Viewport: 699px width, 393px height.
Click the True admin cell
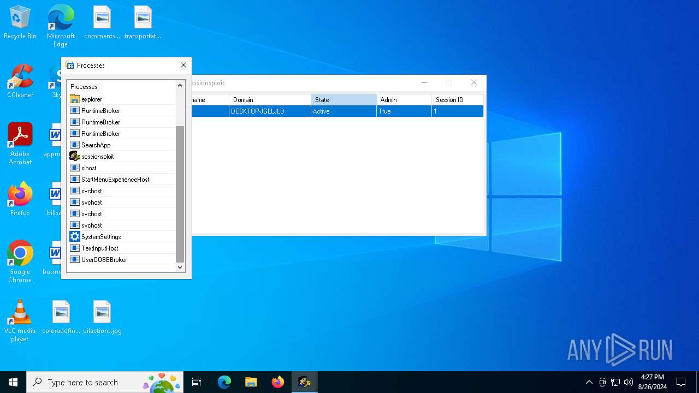404,111
